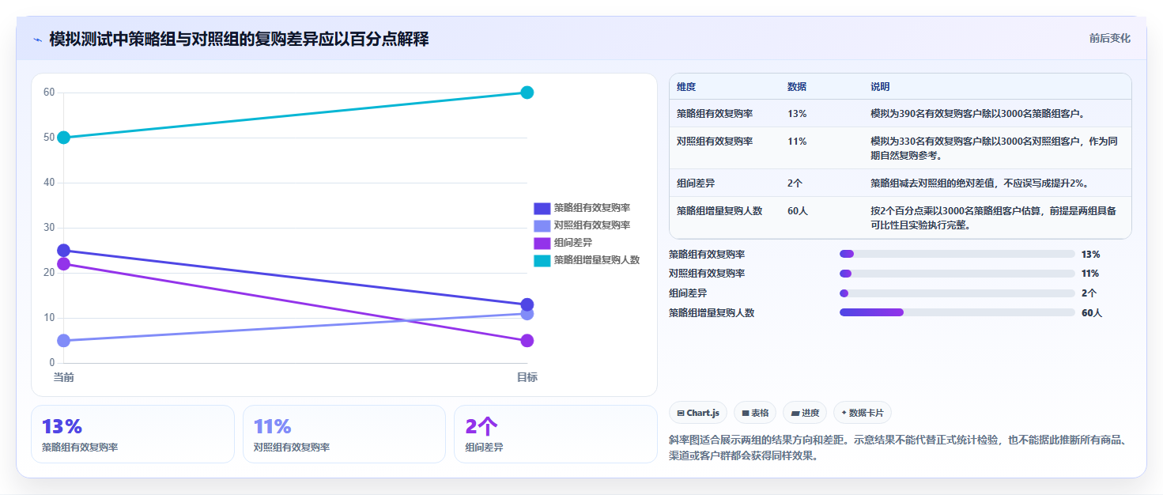Click the 11% 对照组有效复购率 data card

point(345,434)
